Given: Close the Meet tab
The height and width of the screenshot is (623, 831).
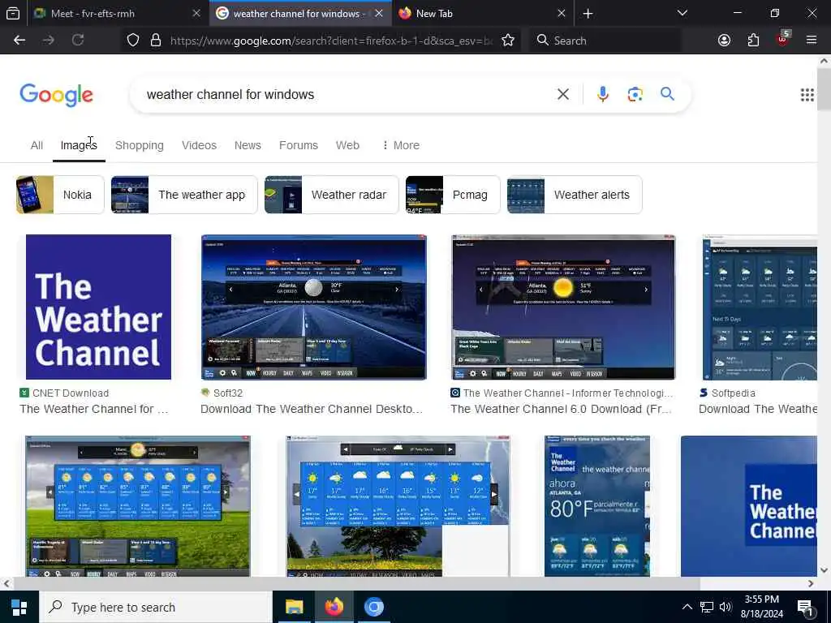Looking at the screenshot, I should click(x=196, y=14).
